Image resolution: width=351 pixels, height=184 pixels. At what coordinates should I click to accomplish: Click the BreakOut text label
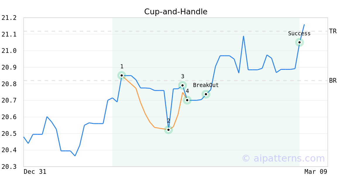[206, 85]
